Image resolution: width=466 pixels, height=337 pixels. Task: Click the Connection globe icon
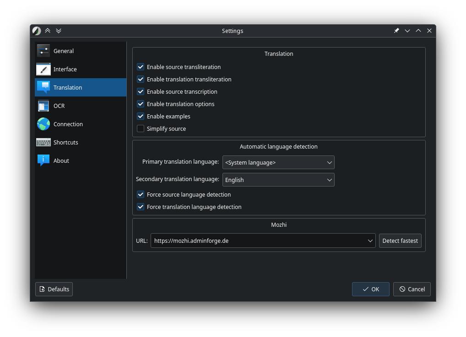pyautogui.click(x=43, y=124)
